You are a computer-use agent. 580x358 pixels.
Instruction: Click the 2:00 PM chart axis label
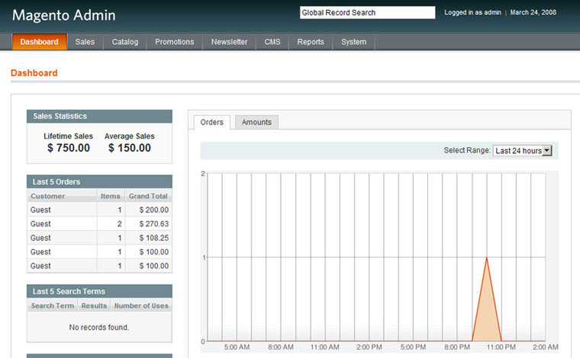[369, 347]
